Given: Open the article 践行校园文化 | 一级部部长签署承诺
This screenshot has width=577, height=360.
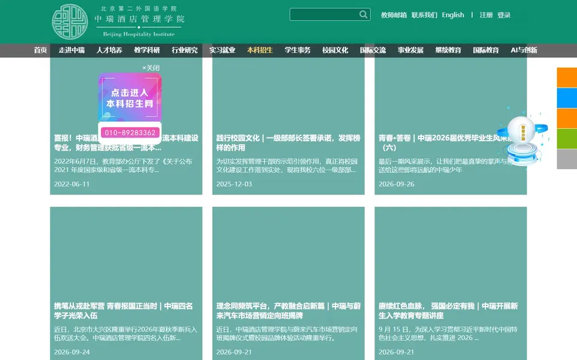Looking at the screenshot, I should point(288,143).
